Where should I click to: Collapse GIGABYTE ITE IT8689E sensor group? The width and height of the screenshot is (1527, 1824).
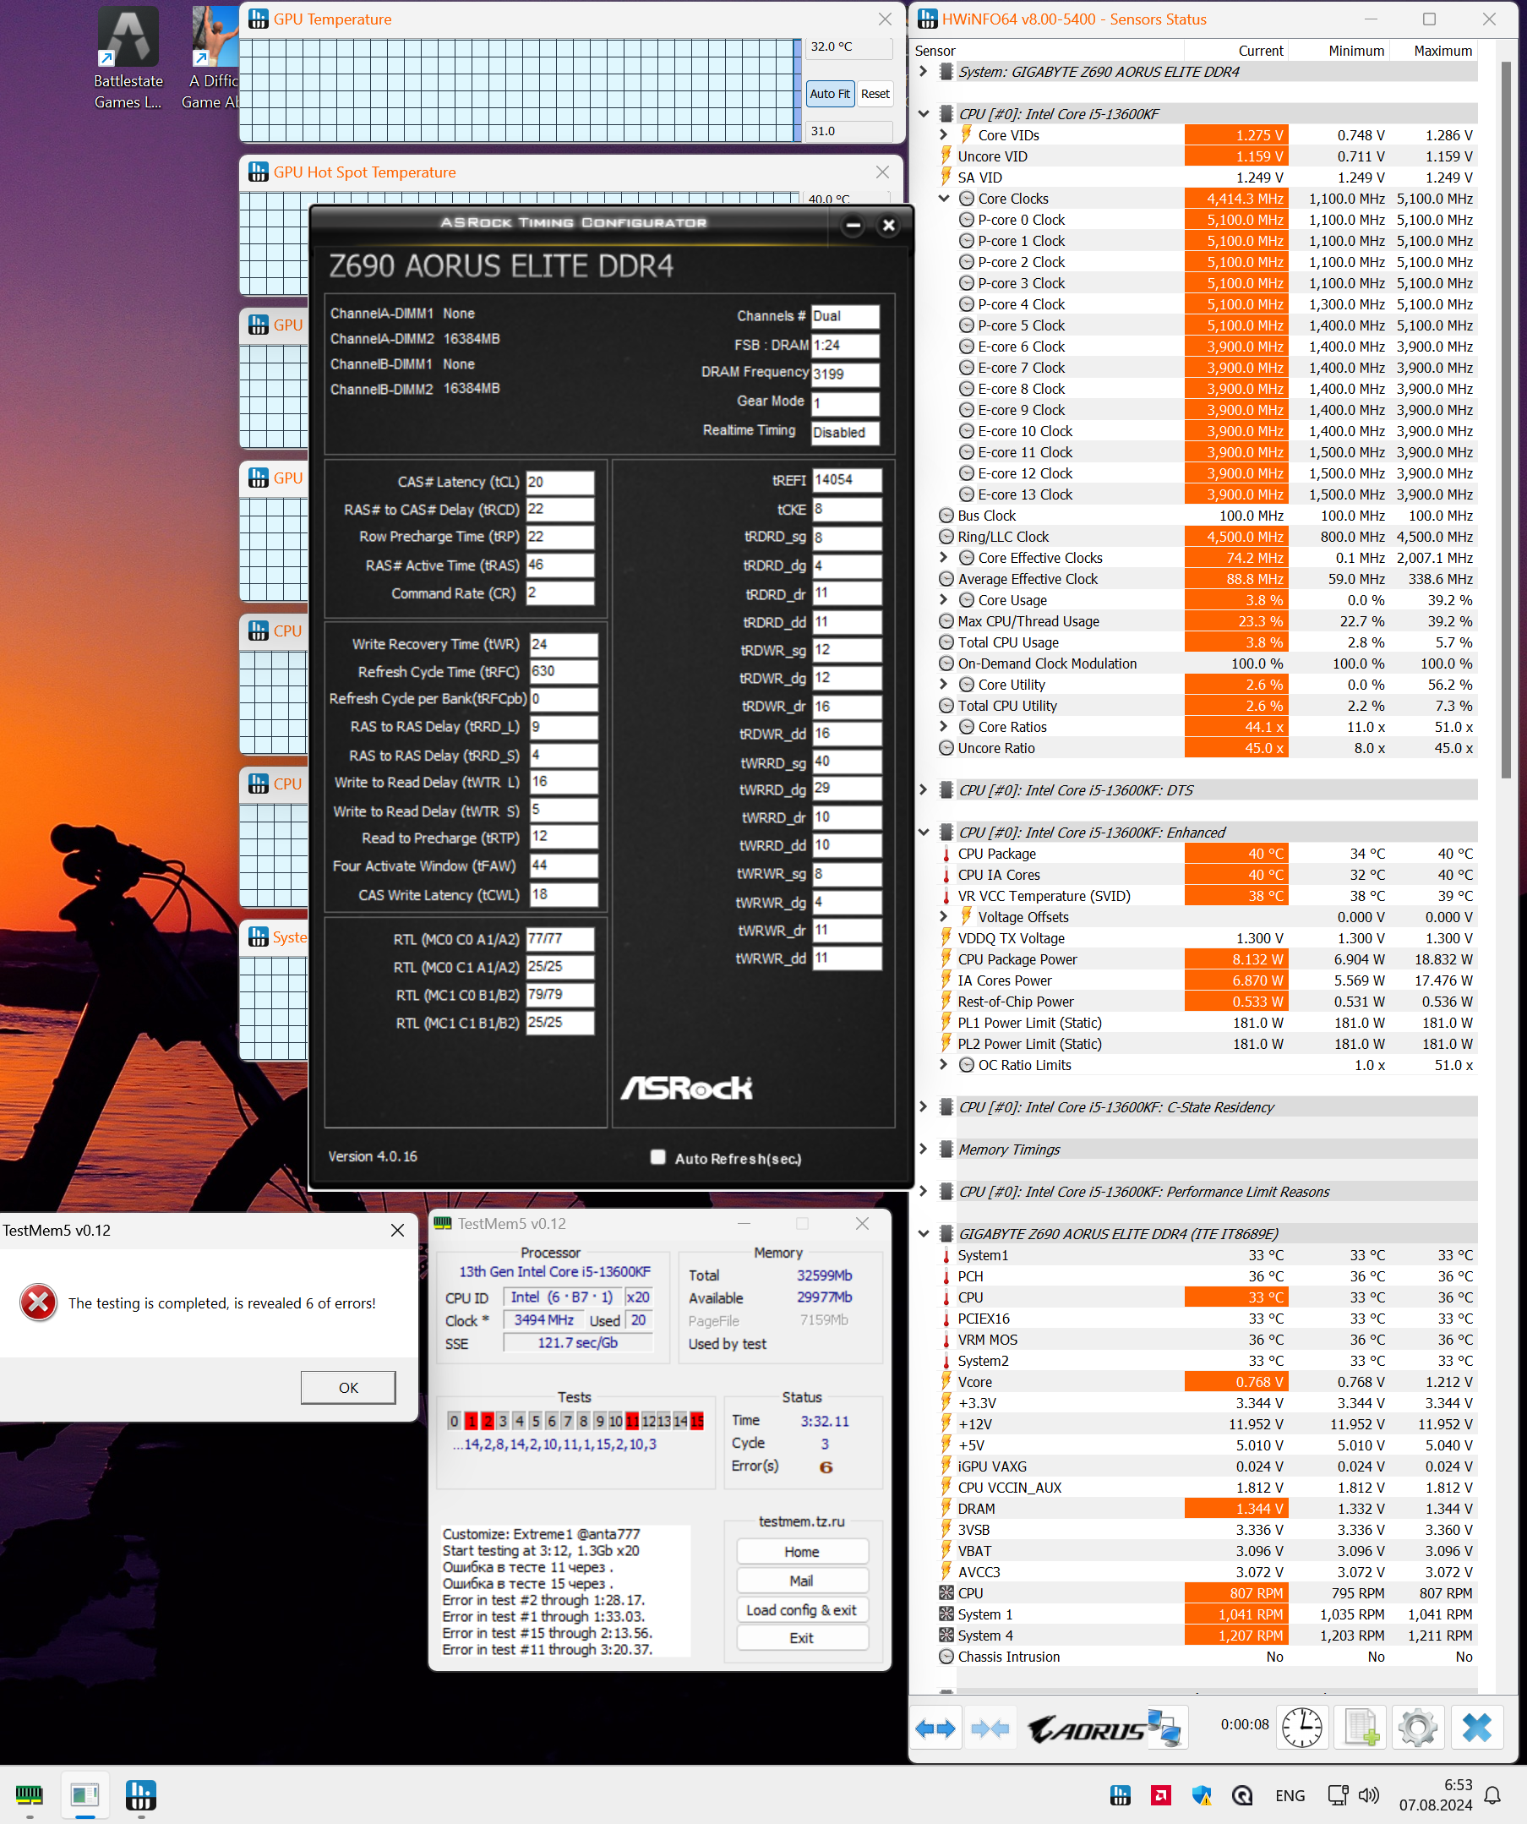pos(924,1233)
